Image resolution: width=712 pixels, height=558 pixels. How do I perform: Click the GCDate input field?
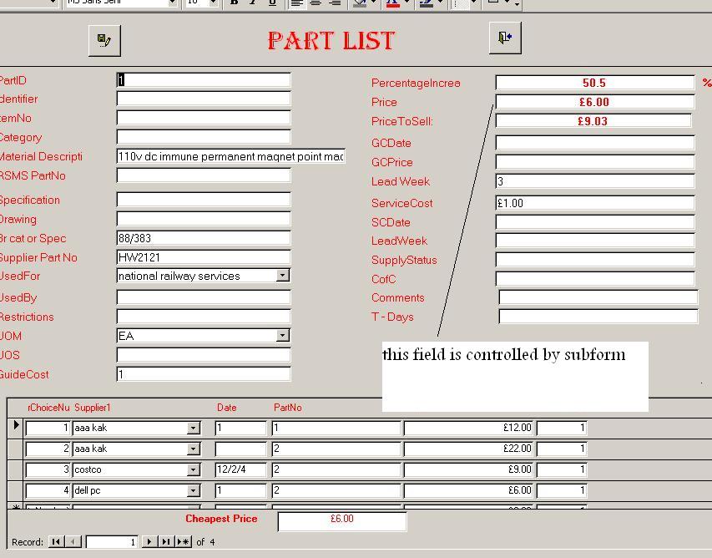(x=595, y=143)
